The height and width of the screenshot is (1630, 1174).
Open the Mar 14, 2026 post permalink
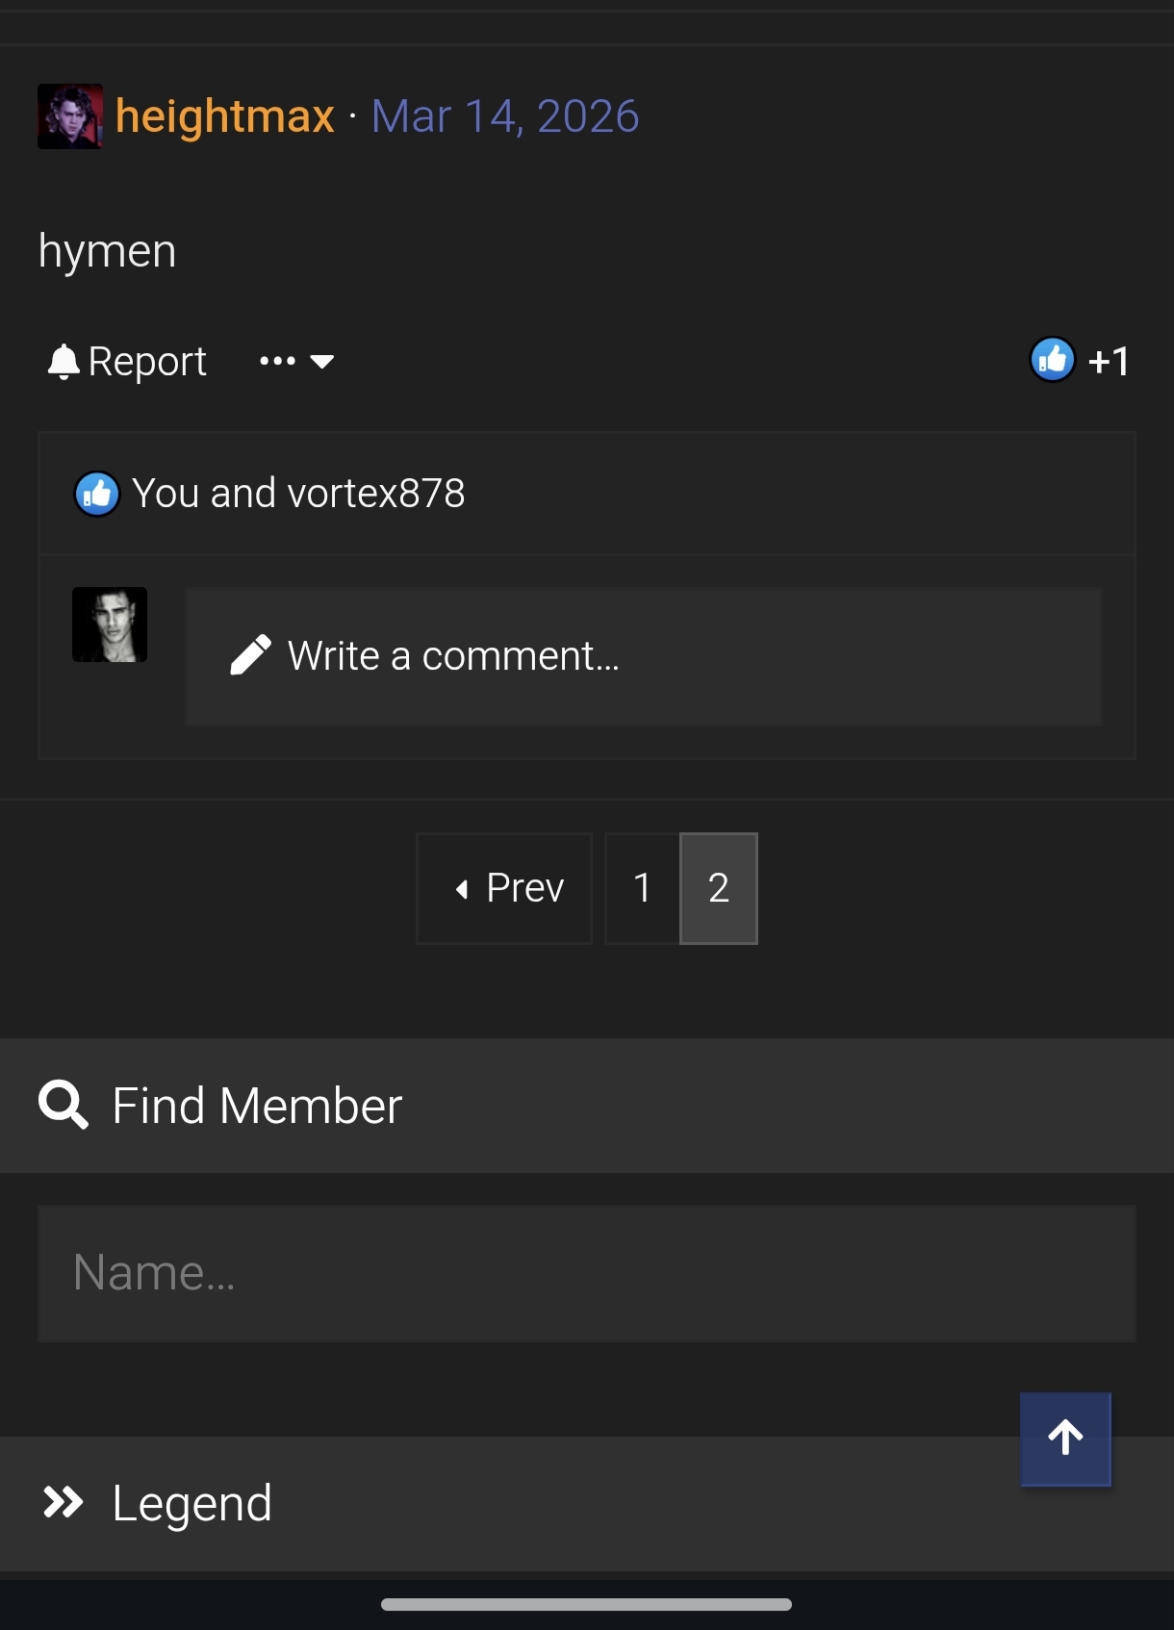pos(505,116)
